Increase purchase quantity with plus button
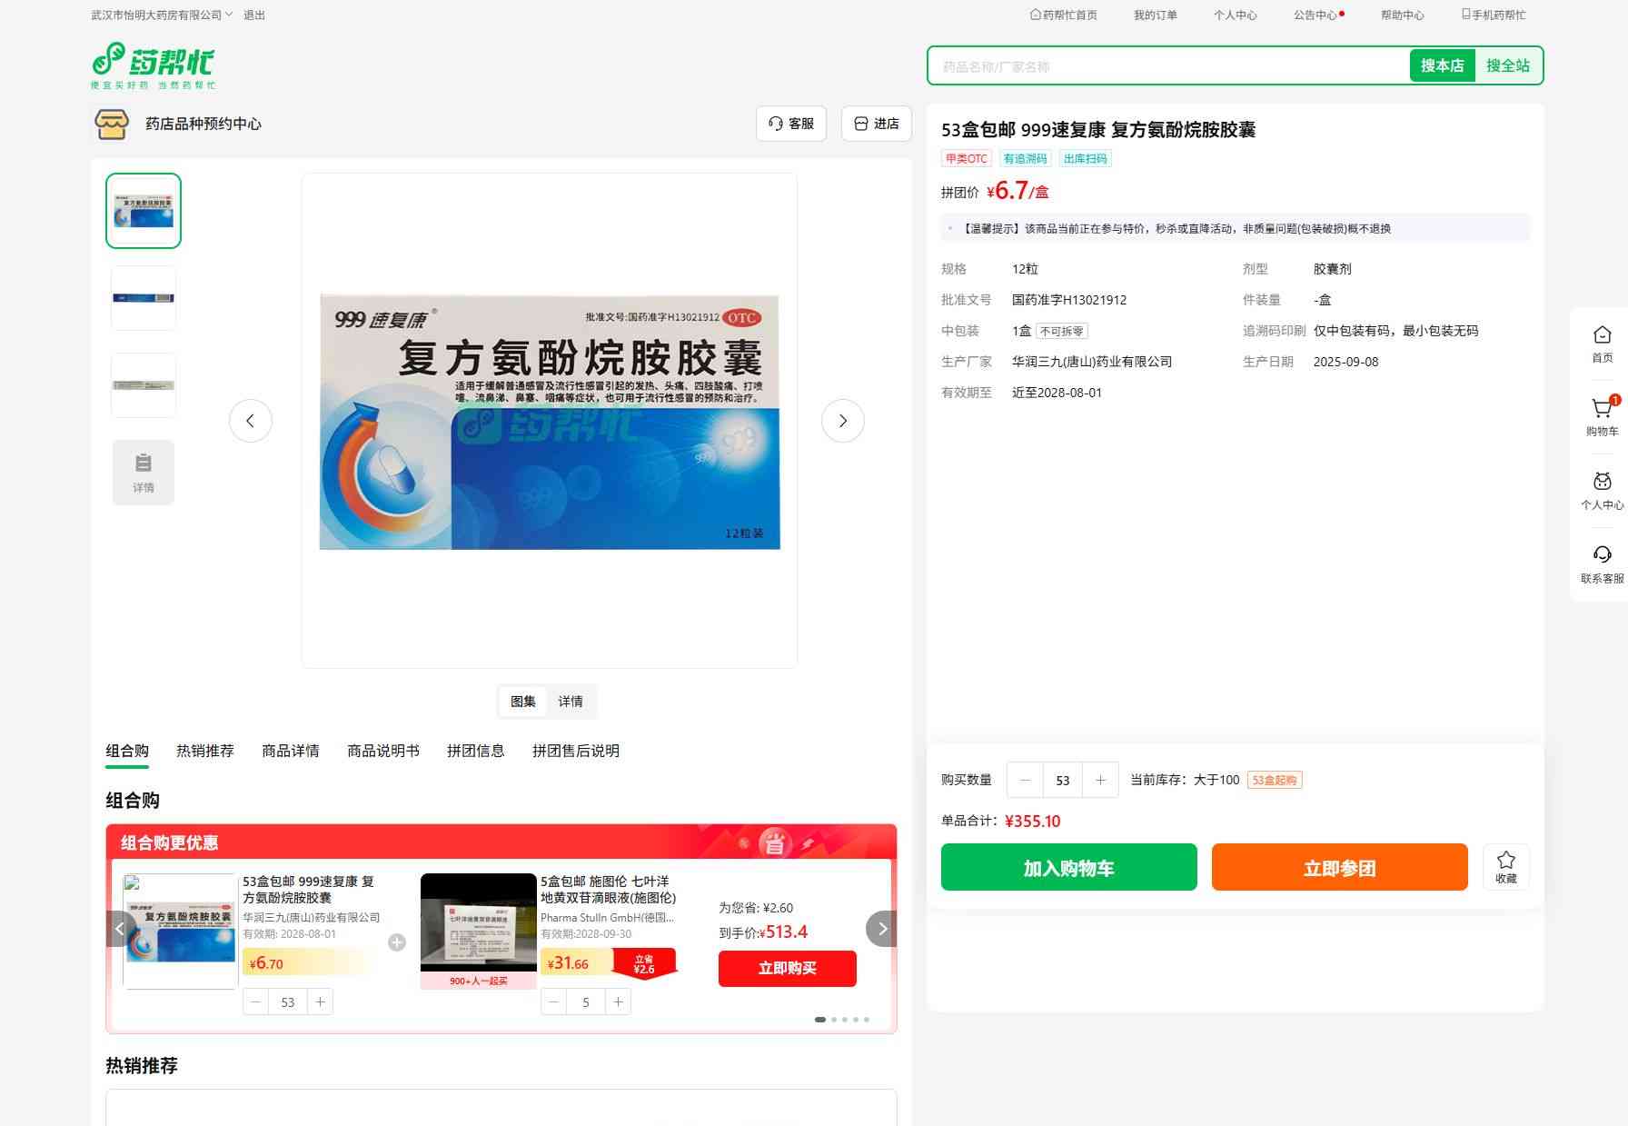 pos(1100,780)
